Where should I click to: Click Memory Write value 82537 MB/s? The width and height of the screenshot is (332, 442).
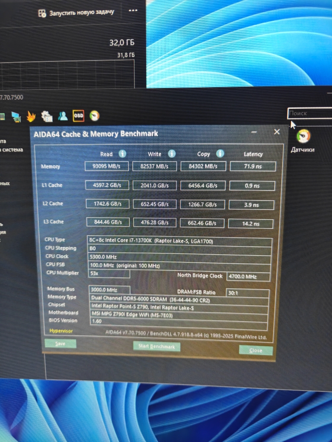point(154,166)
